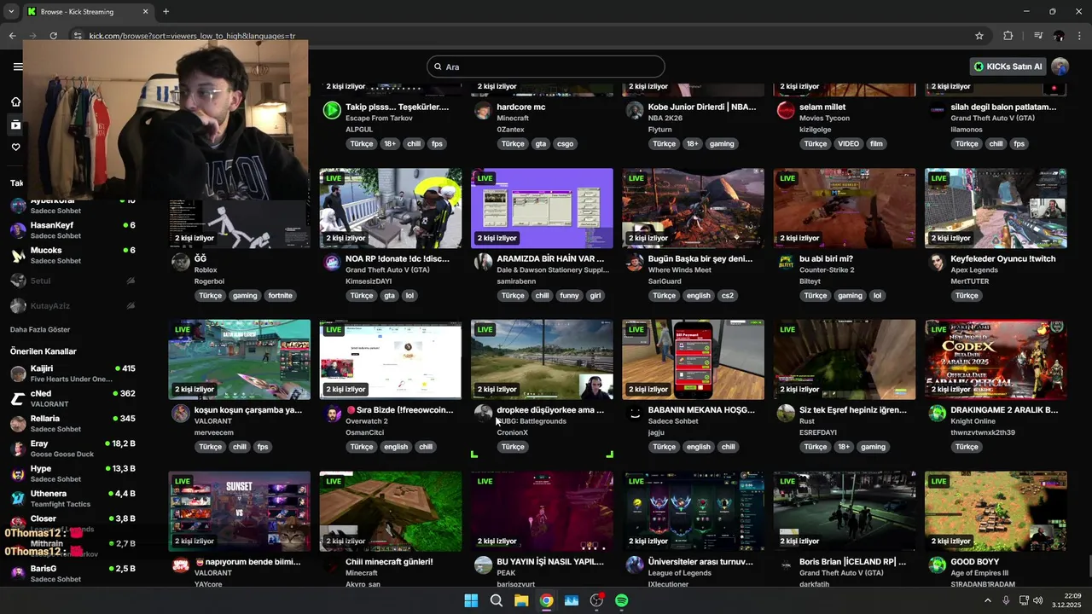Open OBS Studio from the taskbar
The image size is (1092, 614).
coord(596,600)
